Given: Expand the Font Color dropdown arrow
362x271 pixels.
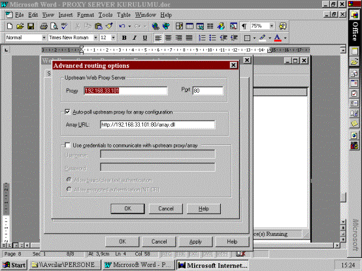Looking at the screenshot, I should [285, 38].
